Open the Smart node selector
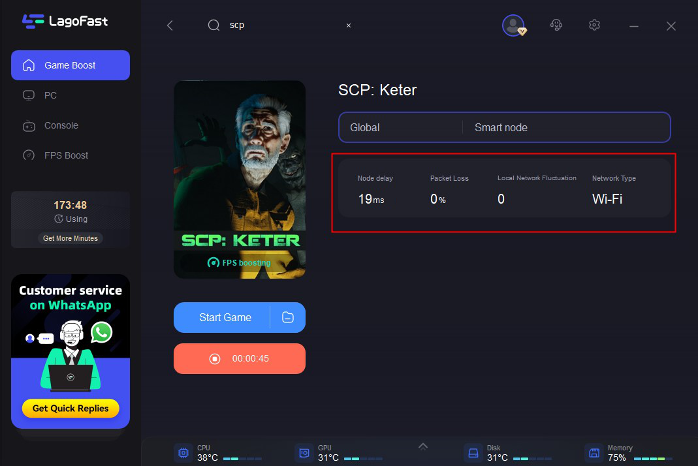698x466 pixels. [x=566, y=127]
